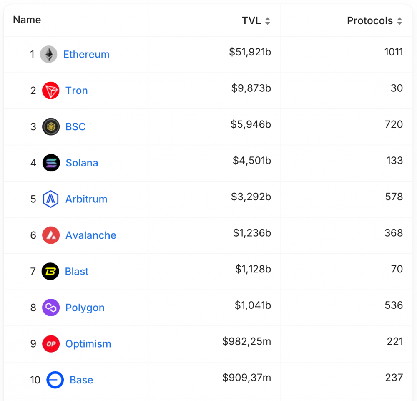
Task: Select the Protocols column header text
Action: click(x=370, y=21)
